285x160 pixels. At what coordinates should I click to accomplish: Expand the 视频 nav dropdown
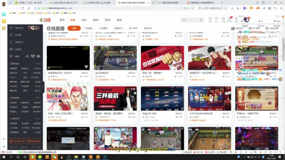[96, 20]
